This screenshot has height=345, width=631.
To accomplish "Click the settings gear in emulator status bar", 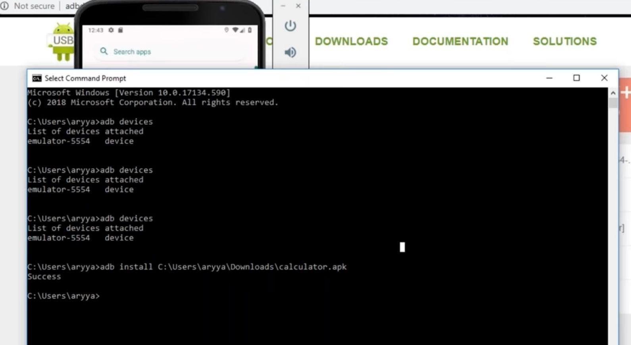I will [x=111, y=30].
